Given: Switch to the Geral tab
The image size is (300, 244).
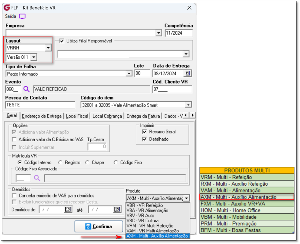Looking at the screenshot, I should pyautogui.click(x=12, y=115).
